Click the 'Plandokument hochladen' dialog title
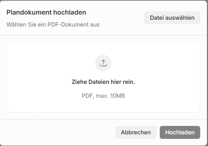 (46, 13)
